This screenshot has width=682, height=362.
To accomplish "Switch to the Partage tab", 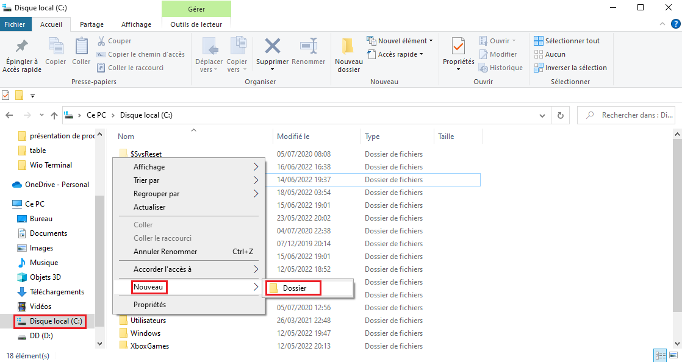I will 92,24.
